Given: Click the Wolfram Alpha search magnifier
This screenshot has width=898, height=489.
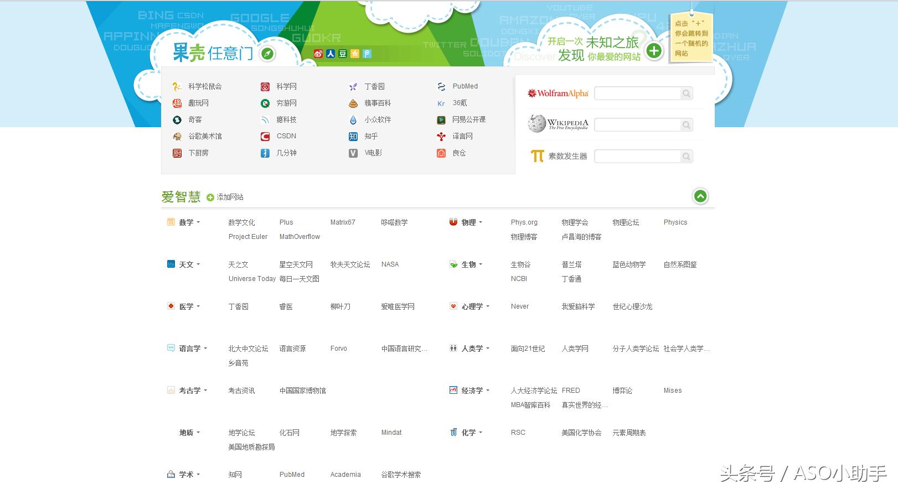Looking at the screenshot, I should click(x=687, y=93).
